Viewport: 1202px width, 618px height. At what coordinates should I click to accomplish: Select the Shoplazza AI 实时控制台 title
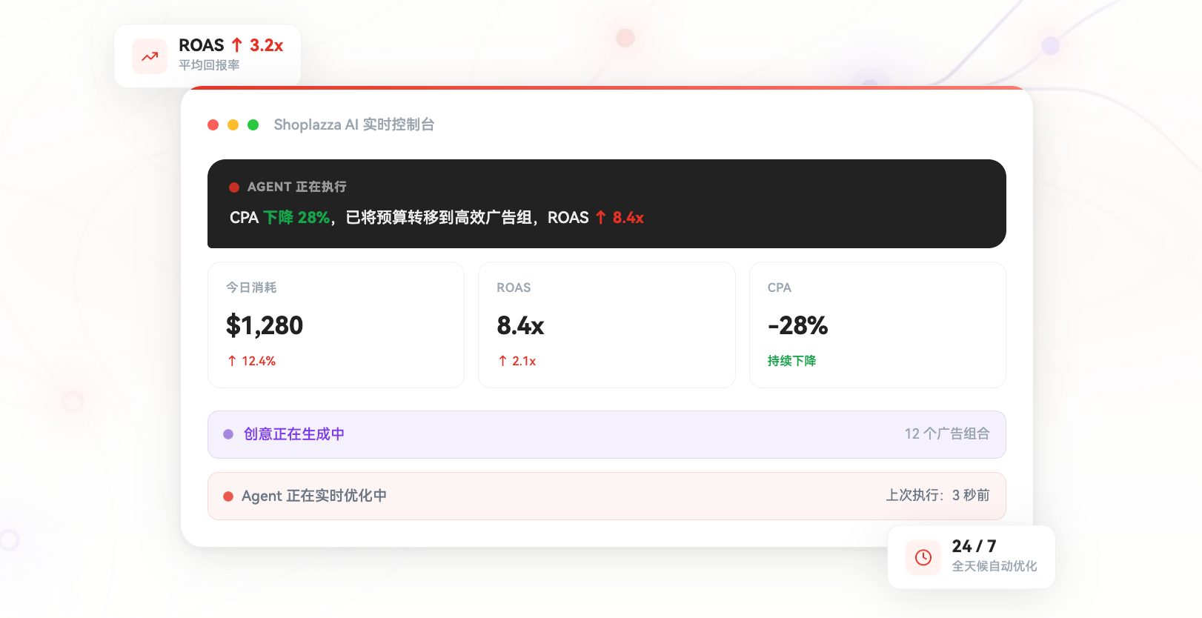[354, 124]
